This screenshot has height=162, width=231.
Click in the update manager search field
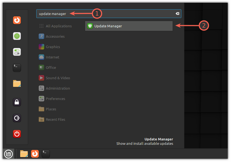(x=109, y=14)
